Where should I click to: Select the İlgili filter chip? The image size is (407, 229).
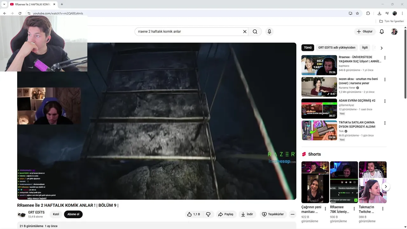coord(365,48)
